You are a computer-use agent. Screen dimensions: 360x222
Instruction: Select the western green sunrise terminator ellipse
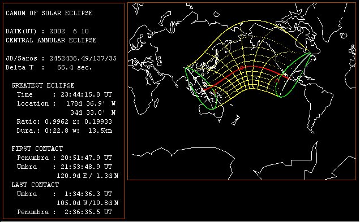201,88
